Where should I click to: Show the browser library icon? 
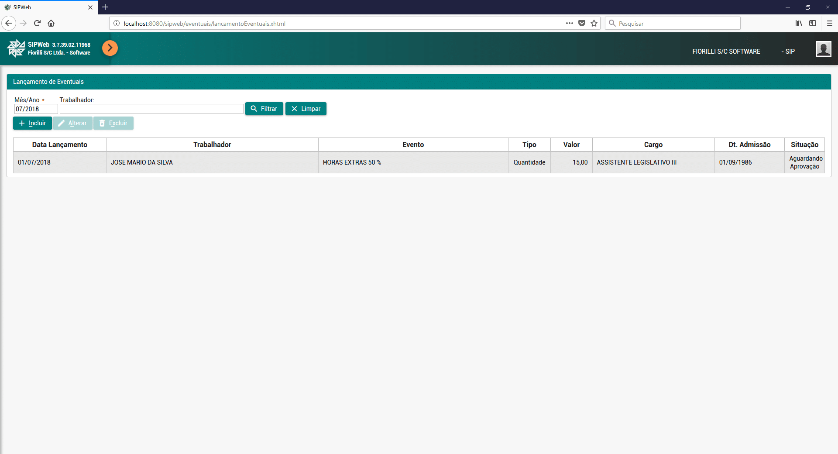[x=799, y=23]
